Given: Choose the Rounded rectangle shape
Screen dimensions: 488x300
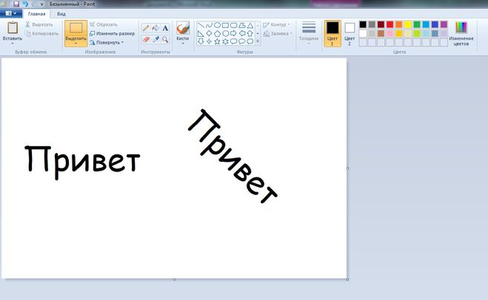Looking at the screenshot, I should 234,25.
